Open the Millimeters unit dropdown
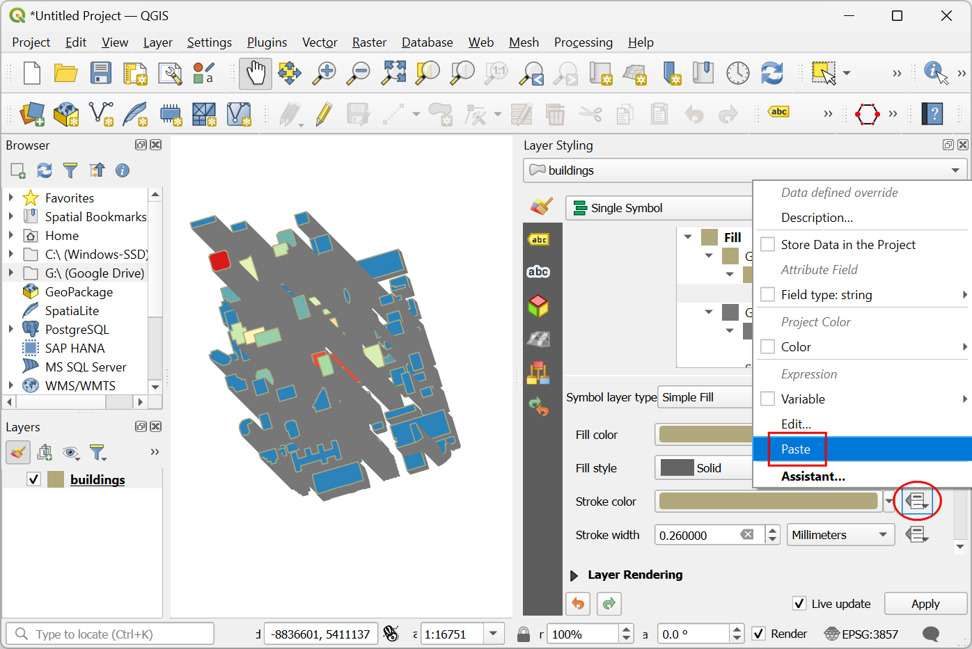The width and height of the screenshot is (972, 649). pos(840,535)
